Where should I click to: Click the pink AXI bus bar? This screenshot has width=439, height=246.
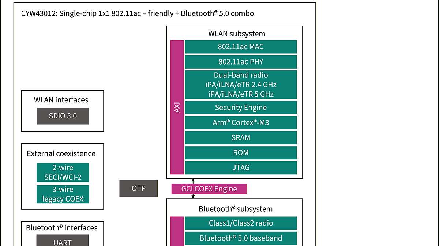pyautogui.click(x=177, y=108)
